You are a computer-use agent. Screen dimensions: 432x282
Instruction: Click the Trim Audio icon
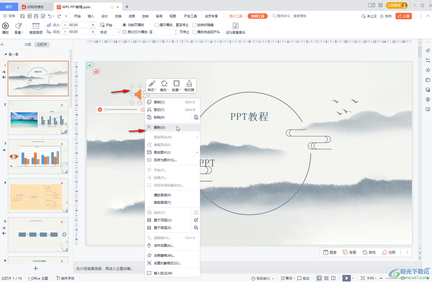click(36, 26)
